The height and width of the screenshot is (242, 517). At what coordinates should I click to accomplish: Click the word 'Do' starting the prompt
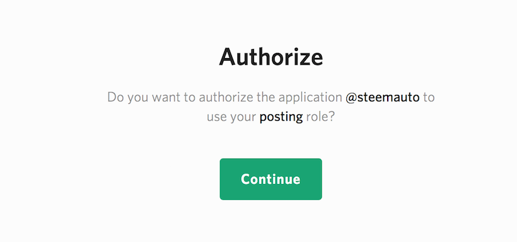coord(116,98)
